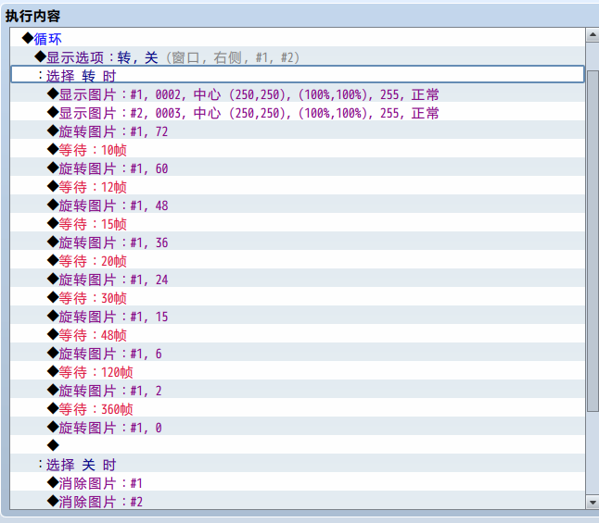Select 等待:15帧 row
The width and height of the screenshot is (599, 523).
pos(298,223)
